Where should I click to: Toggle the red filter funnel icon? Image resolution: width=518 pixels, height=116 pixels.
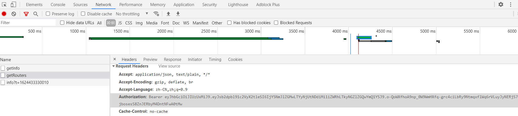[x=26, y=14]
